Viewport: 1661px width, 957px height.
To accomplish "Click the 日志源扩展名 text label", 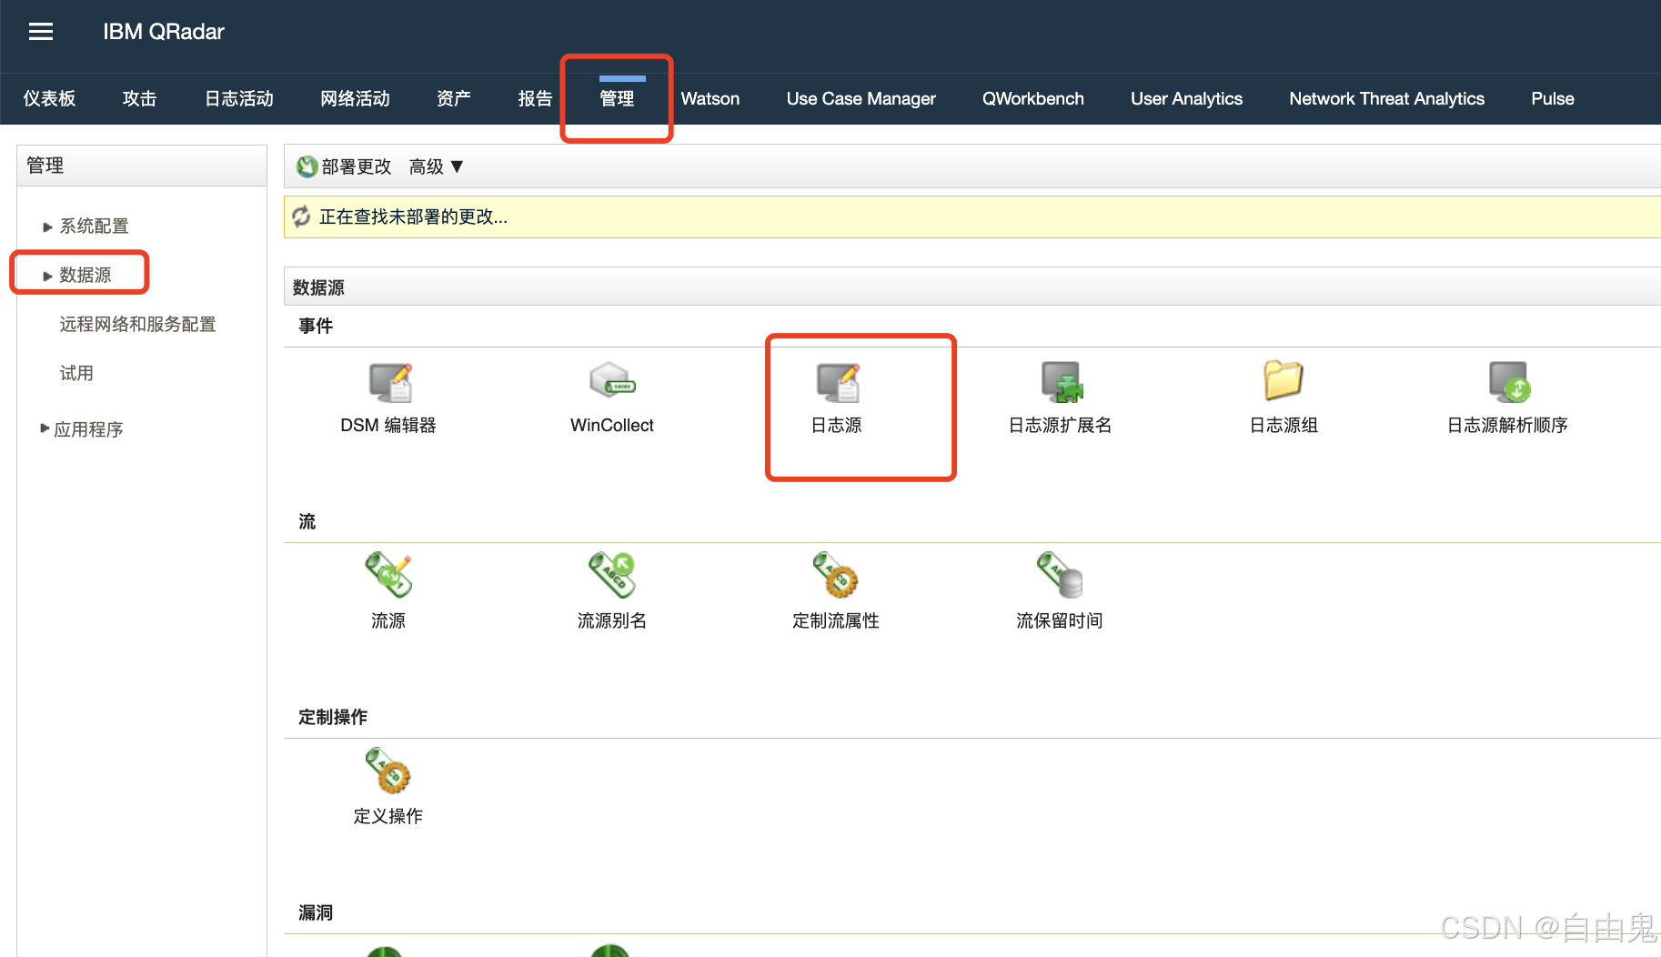I will pyautogui.click(x=1060, y=425).
